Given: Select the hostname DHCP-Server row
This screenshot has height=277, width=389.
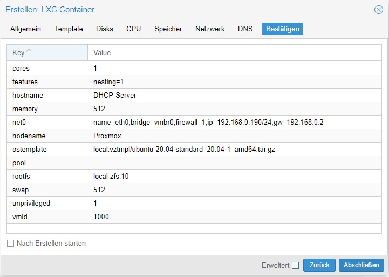Looking at the screenshot, I should (194, 96).
